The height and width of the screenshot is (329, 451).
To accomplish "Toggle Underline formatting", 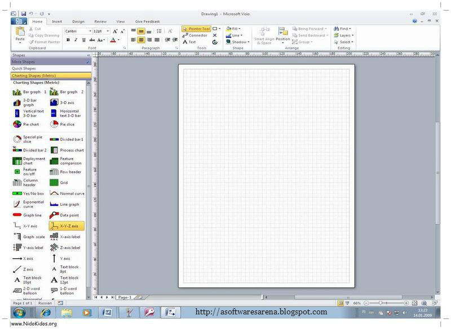I will point(83,40).
